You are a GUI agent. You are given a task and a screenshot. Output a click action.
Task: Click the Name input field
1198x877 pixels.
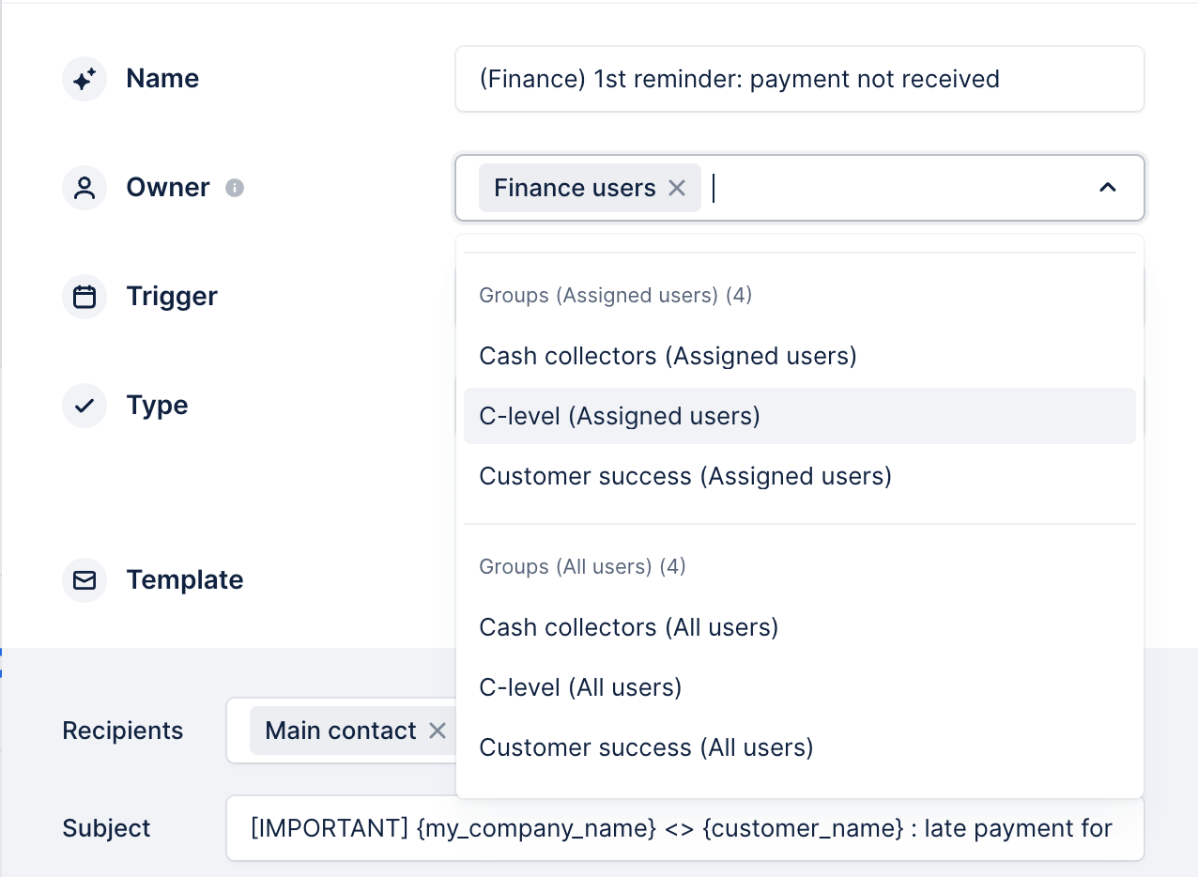pos(798,79)
